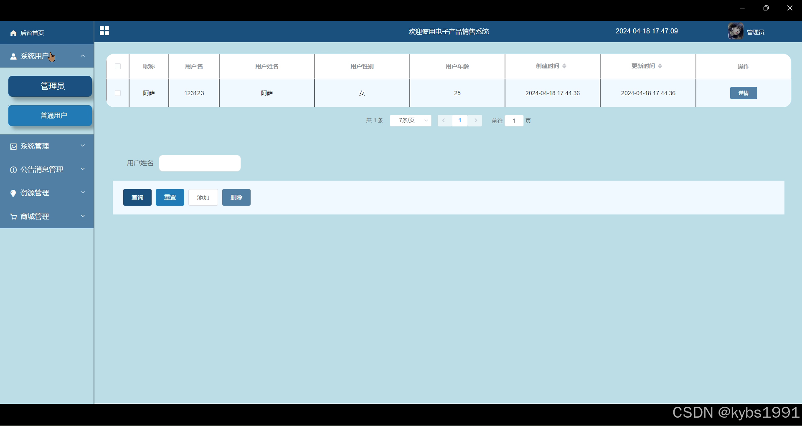
Task: Click the 系统管理 picture icon
Action: pyautogui.click(x=13, y=146)
